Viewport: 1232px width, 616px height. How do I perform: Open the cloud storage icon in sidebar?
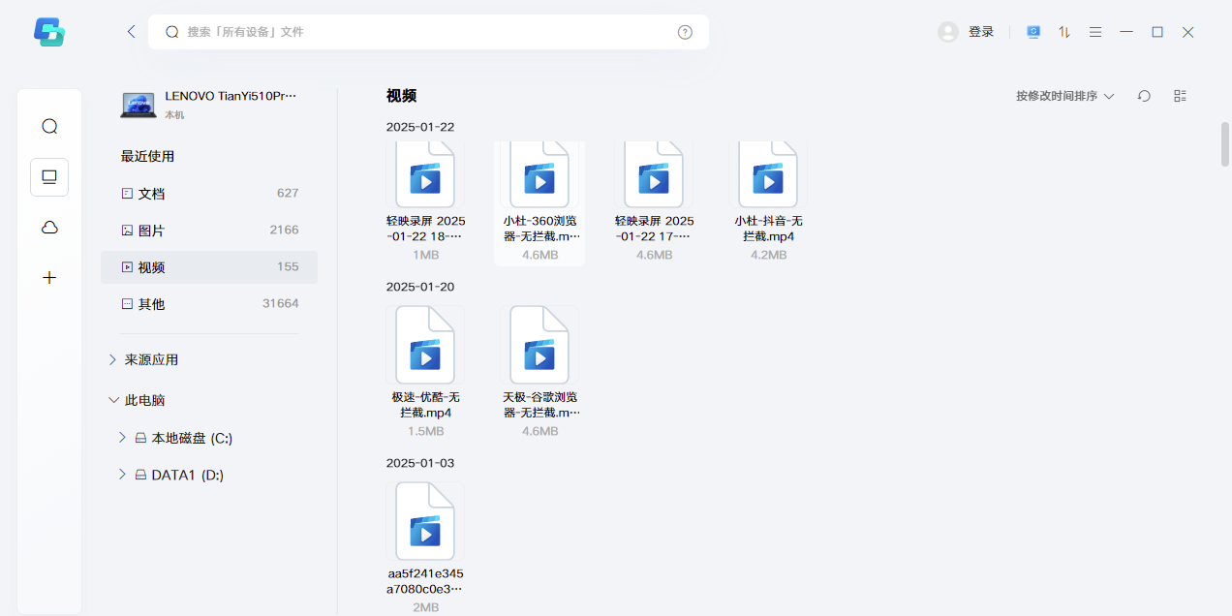(49, 228)
